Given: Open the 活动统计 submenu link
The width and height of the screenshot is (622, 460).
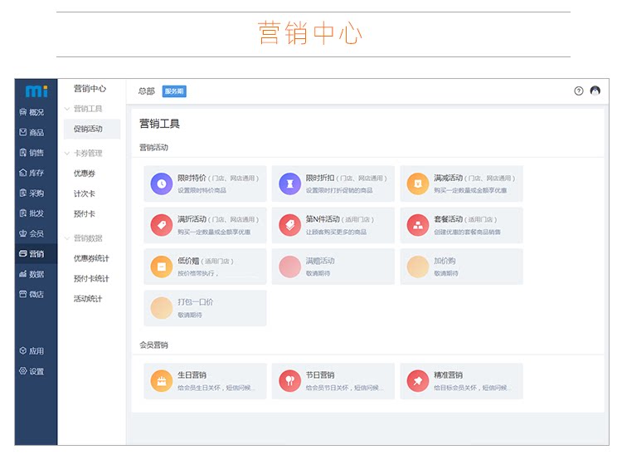Looking at the screenshot, I should [x=88, y=299].
